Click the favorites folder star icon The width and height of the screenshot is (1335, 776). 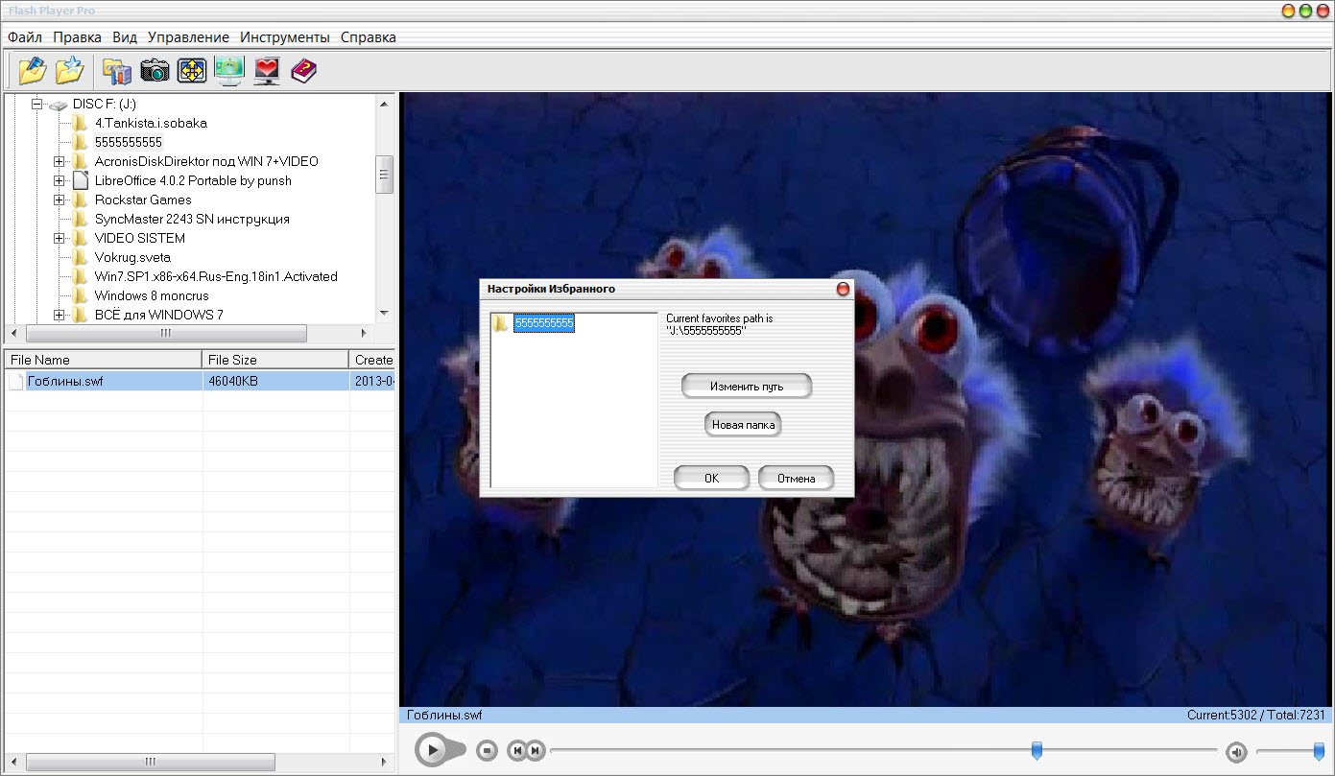69,70
